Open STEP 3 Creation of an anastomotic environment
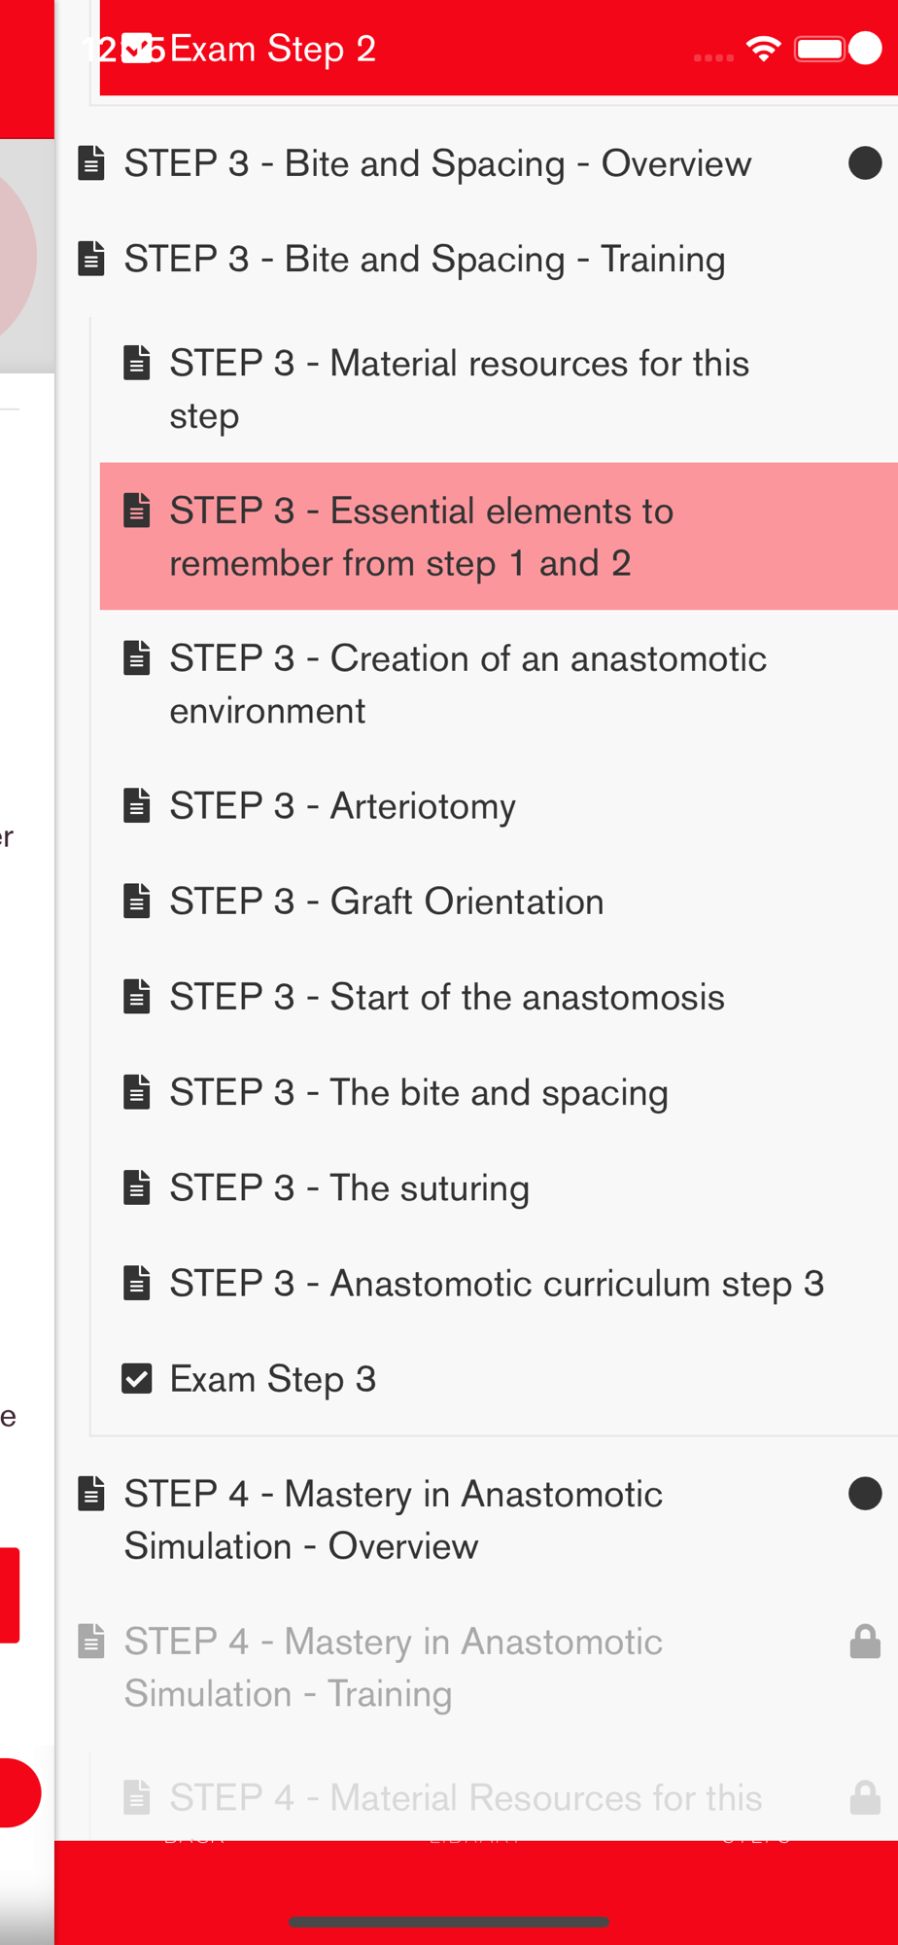The height and width of the screenshot is (1945, 898). point(499,685)
